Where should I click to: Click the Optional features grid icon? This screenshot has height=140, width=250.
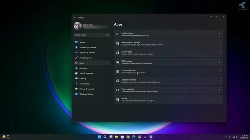118,72
